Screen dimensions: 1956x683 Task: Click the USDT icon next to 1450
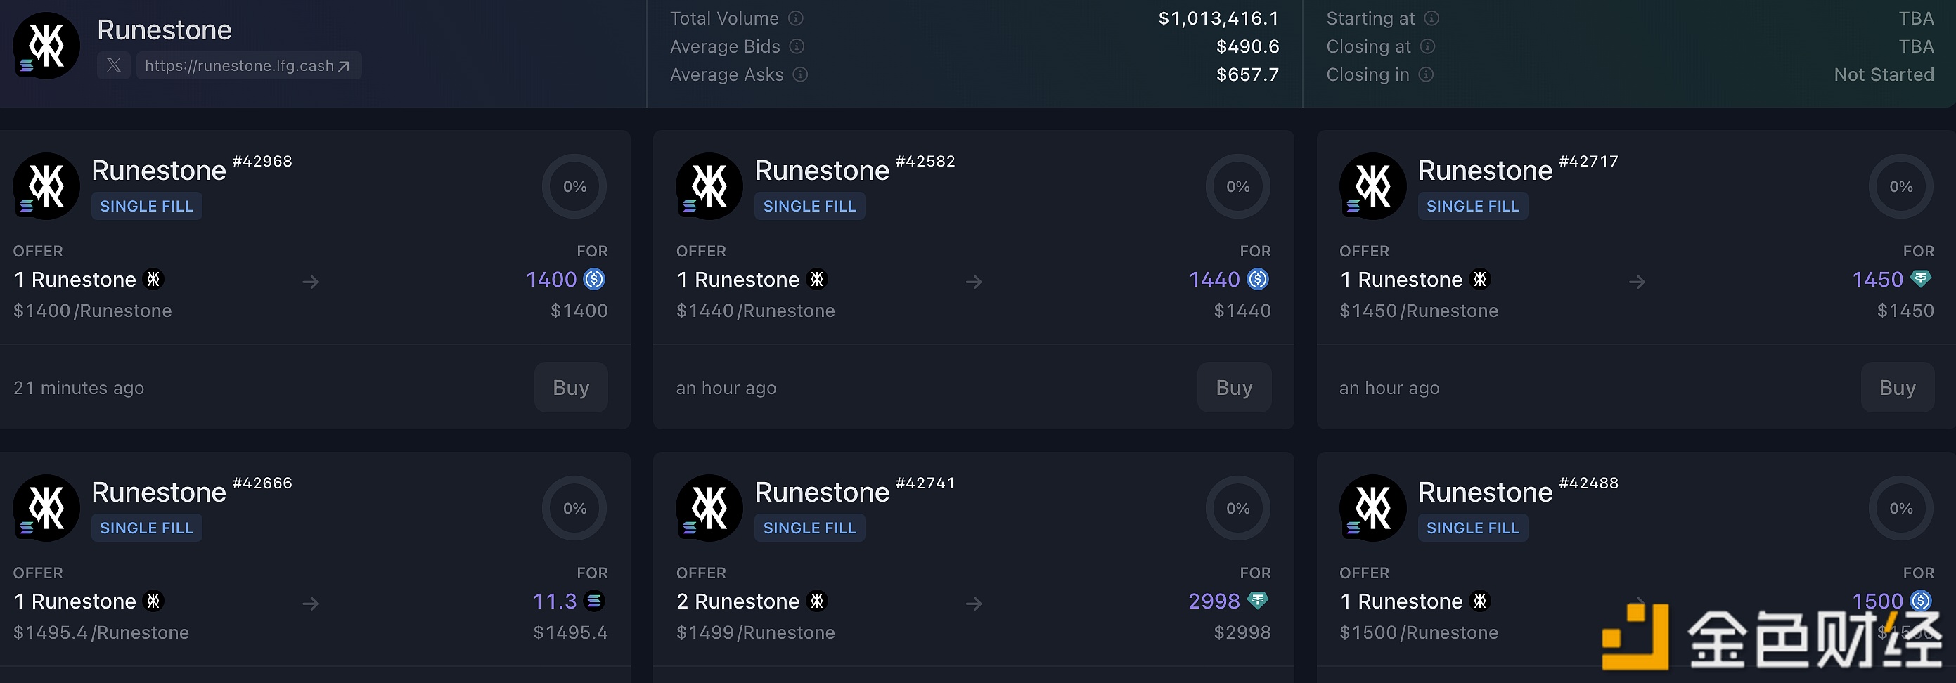[1920, 279]
